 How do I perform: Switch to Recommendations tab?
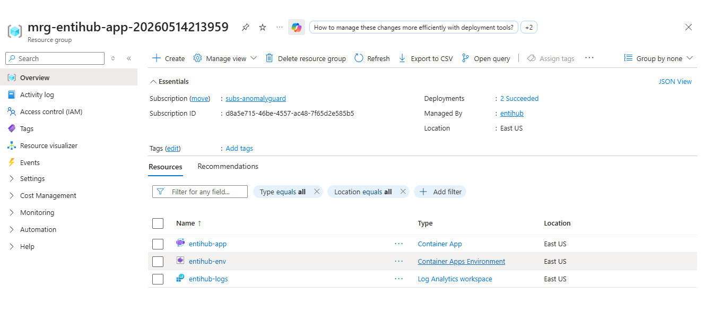coord(228,166)
